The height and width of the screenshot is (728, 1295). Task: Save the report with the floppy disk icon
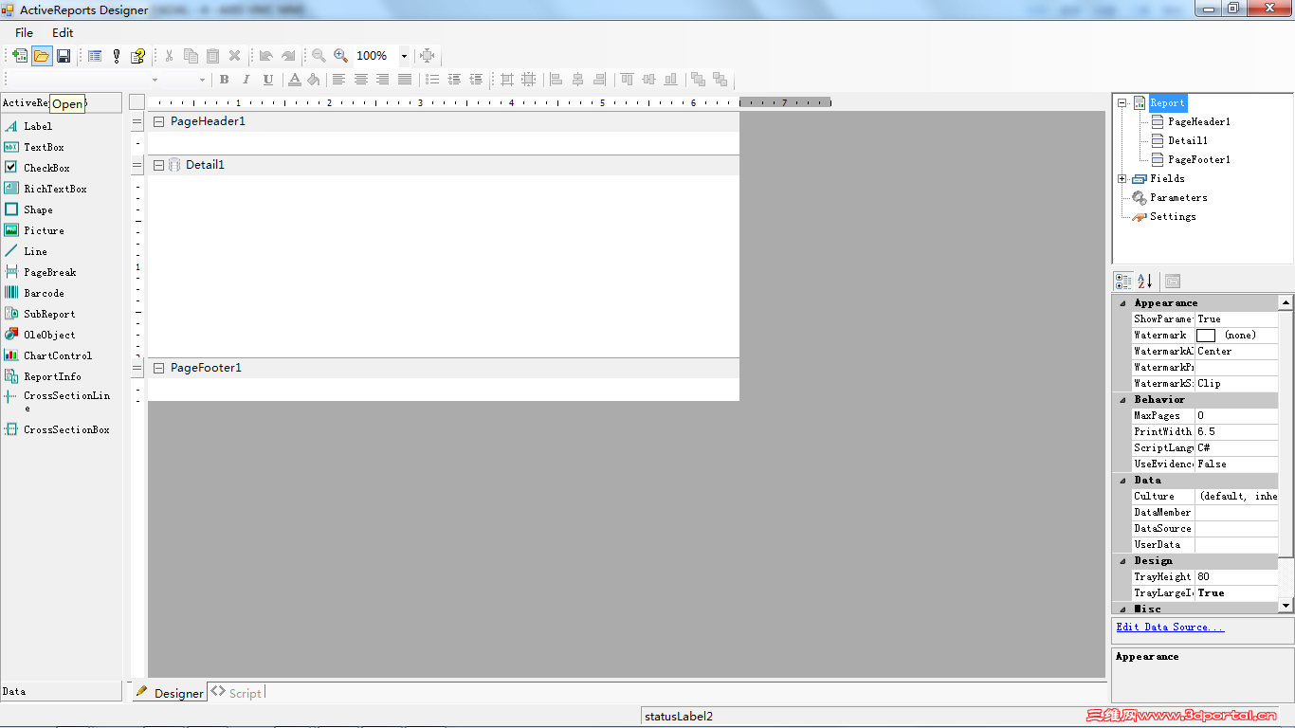point(64,56)
